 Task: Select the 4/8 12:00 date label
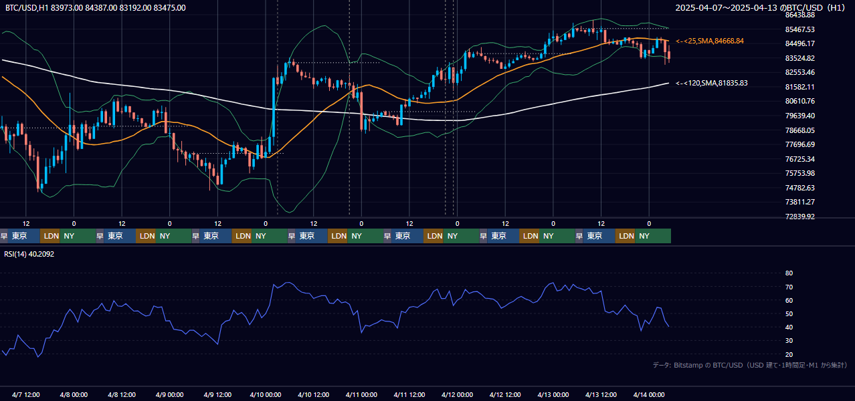[x=122, y=394]
